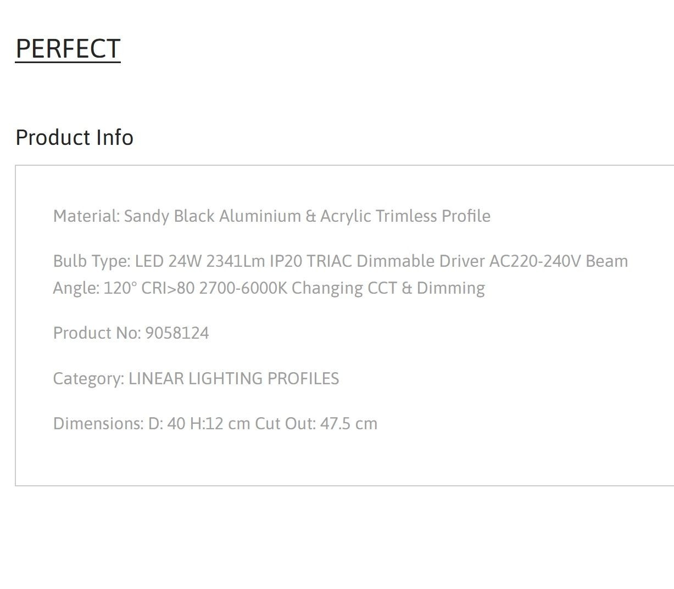The height and width of the screenshot is (589, 674).
Task: Select the 2700-6000K colour temperature text
Action: pyautogui.click(x=243, y=288)
